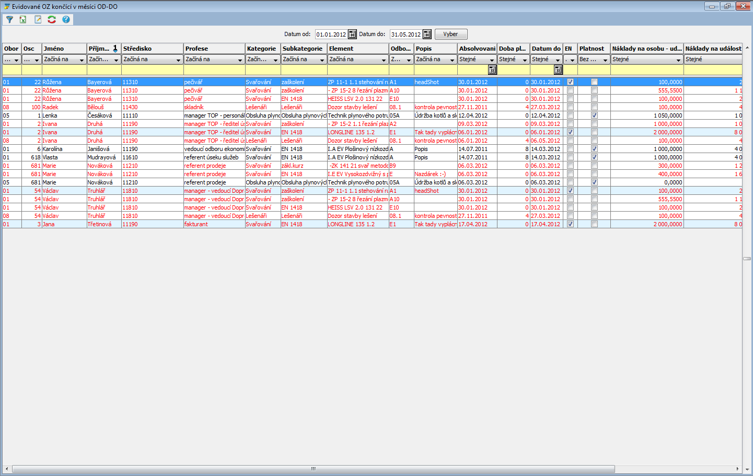Click sort arrow indicator in Příjmení header
Image resolution: width=753 pixels, height=476 pixels.
[x=115, y=49]
